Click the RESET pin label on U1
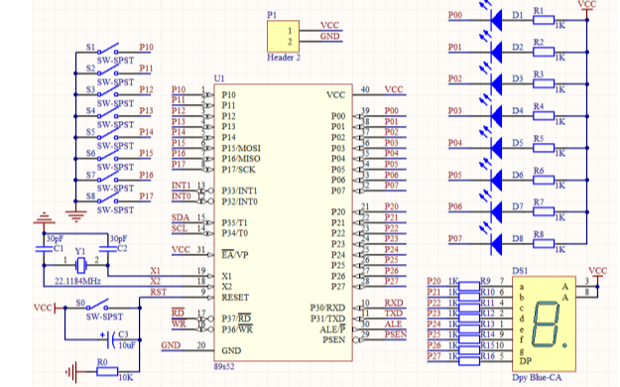The image size is (620, 387). [x=235, y=298]
